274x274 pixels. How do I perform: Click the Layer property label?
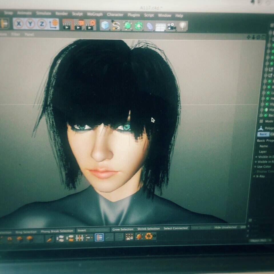tap(263, 152)
